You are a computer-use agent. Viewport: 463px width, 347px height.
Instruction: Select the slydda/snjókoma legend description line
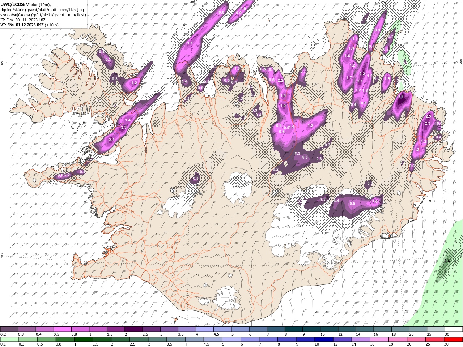pos(43,15)
